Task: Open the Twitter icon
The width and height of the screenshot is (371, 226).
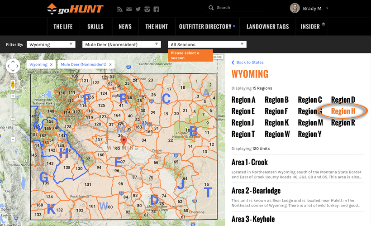Action: tap(138, 9)
